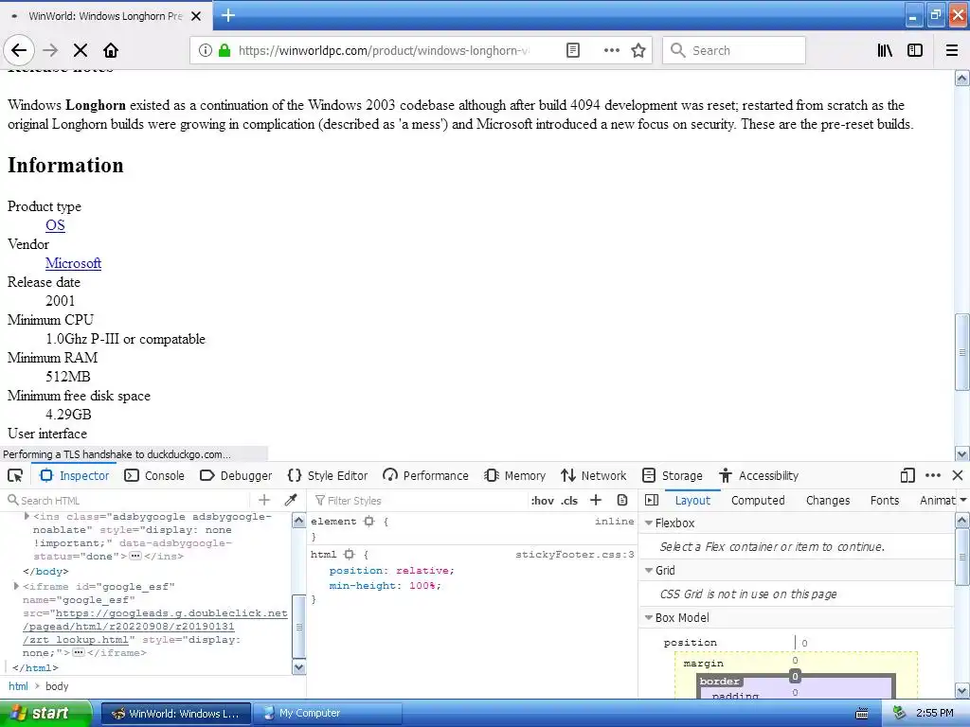Viewport: 970px width, 727px height.
Task: Close the WinWorld tab
Action: pos(196,16)
